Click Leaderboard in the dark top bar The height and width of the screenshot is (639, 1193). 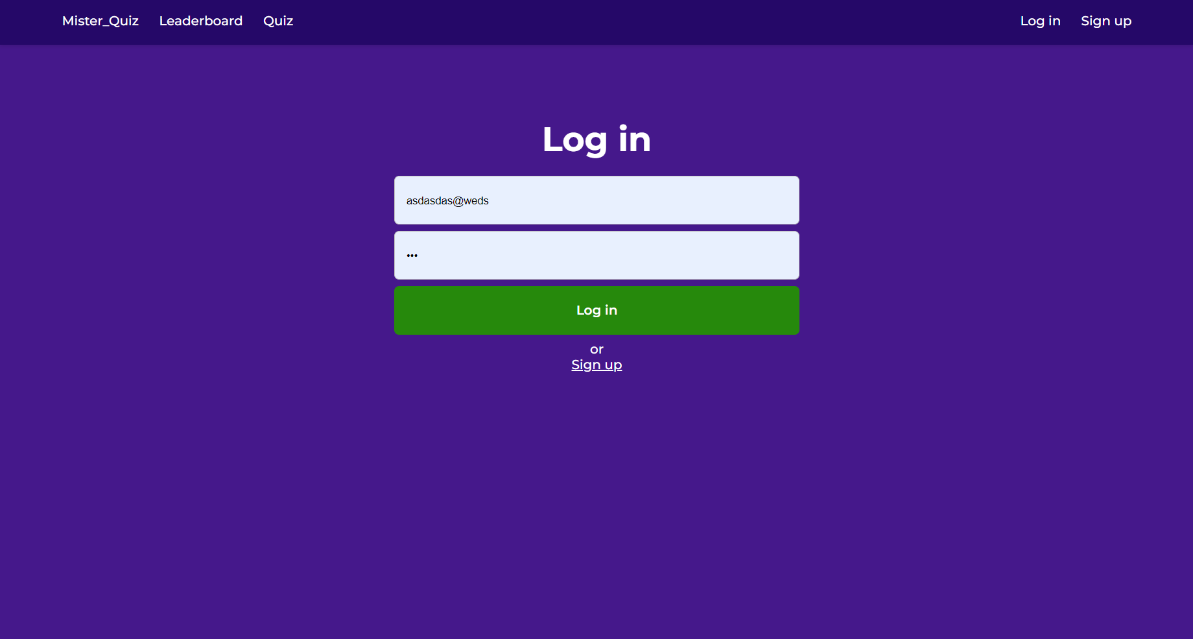[x=201, y=21]
